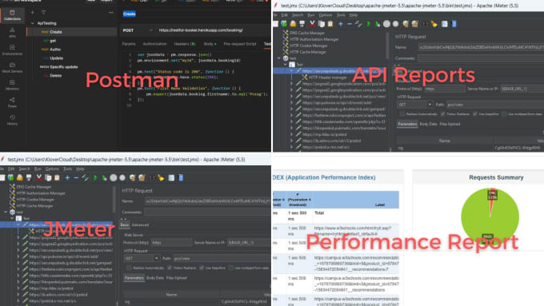Switch to the Headers tab in Postman
Screen dimensions: 544x306
click(185, 44)
